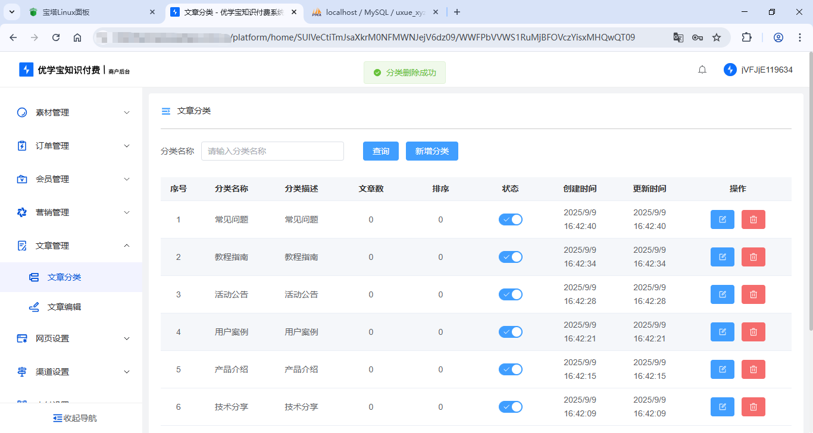Click the 分类名称 input field
Viewport: 813px width, 433px height.
coord(273,151)
